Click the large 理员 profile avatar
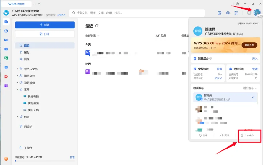 pyautogui.click(x=198, y=31)
